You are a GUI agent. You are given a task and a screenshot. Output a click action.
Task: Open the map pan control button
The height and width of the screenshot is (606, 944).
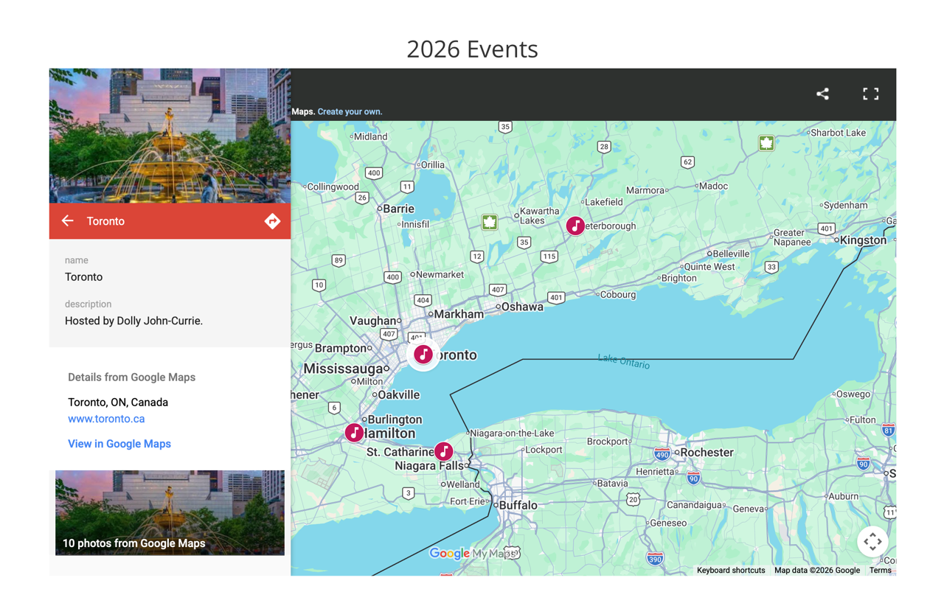click(872, 541)
